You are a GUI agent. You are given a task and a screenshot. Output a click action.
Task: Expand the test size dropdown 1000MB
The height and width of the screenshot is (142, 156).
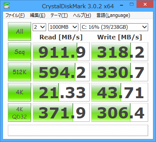(x=63, y=27)
